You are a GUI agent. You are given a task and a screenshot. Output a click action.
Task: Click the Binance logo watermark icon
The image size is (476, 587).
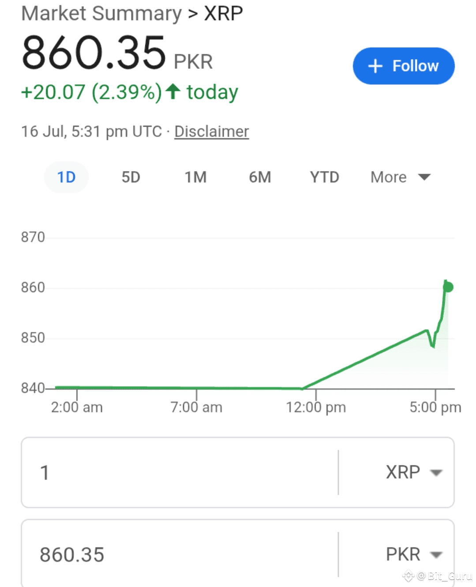(x=408, y=576)
